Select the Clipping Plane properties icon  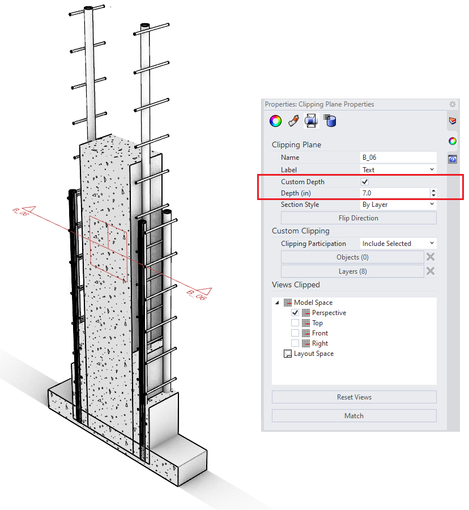tap(311, 120)
